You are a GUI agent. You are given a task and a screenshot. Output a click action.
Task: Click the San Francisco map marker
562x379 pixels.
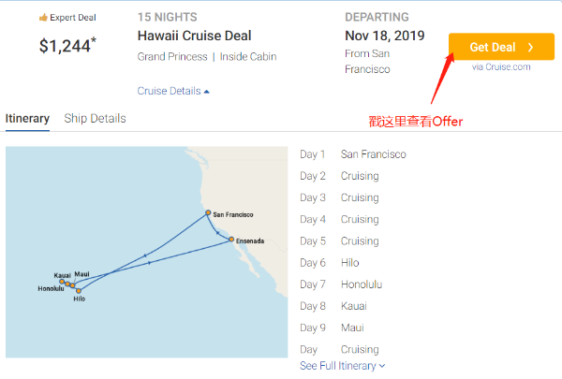click(208, 212)
